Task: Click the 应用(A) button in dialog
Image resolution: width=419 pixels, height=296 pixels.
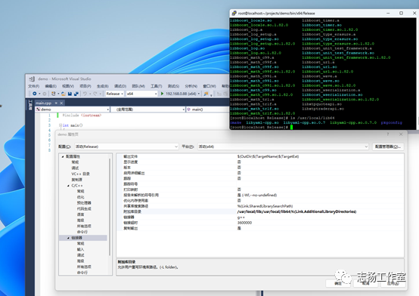Action: coord(393,283)
